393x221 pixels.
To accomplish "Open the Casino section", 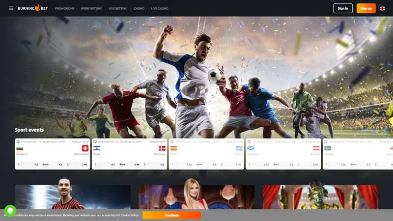I will click(x=139, y=8).
